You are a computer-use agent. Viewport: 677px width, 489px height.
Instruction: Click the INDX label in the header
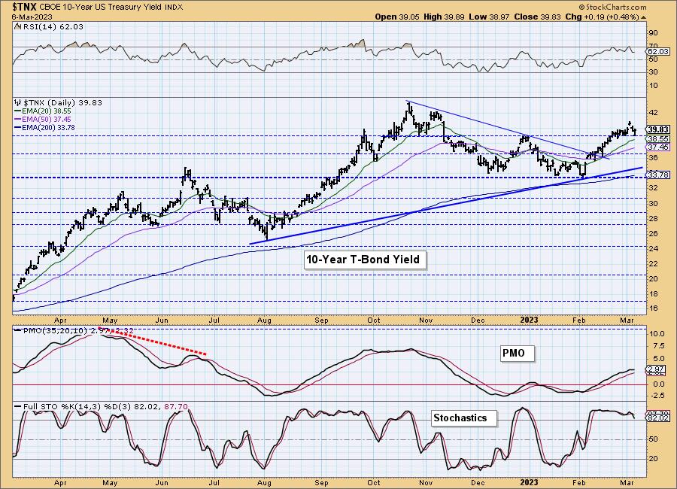pyautogui.click(x=174, y=8)
